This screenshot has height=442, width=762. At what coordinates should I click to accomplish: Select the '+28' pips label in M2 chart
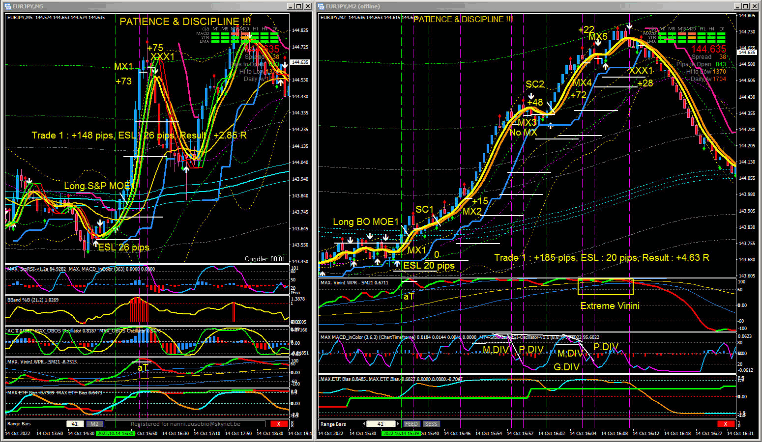click(645, 83)
